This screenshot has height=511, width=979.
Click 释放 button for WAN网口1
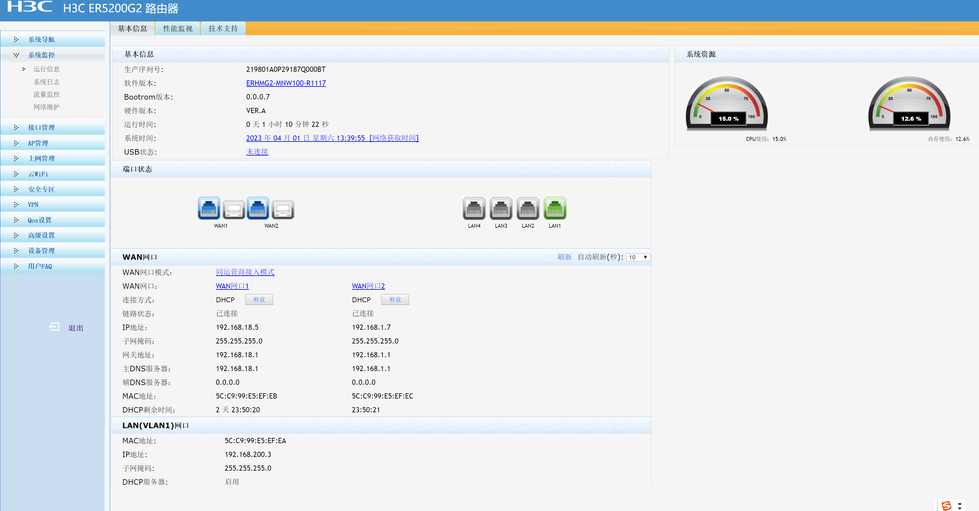tap(259, 300)
